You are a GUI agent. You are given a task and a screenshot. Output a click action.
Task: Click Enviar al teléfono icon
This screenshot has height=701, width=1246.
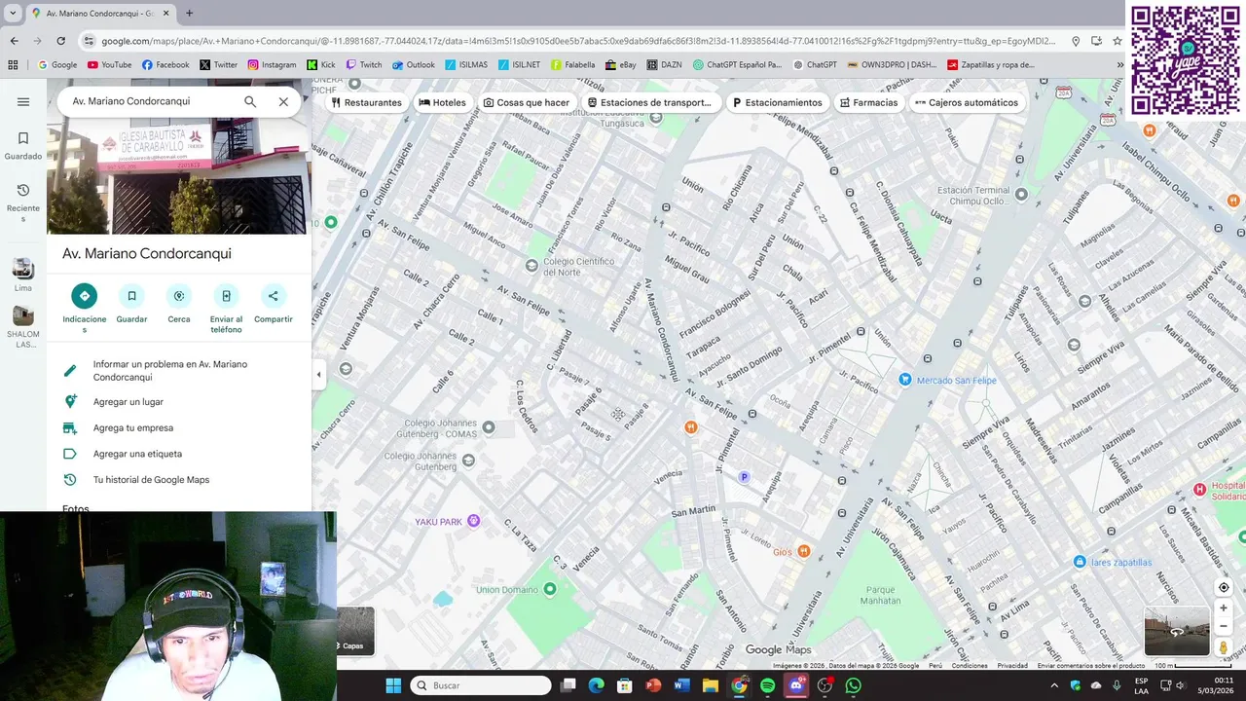pyautogui.click(x=226, y=296)
